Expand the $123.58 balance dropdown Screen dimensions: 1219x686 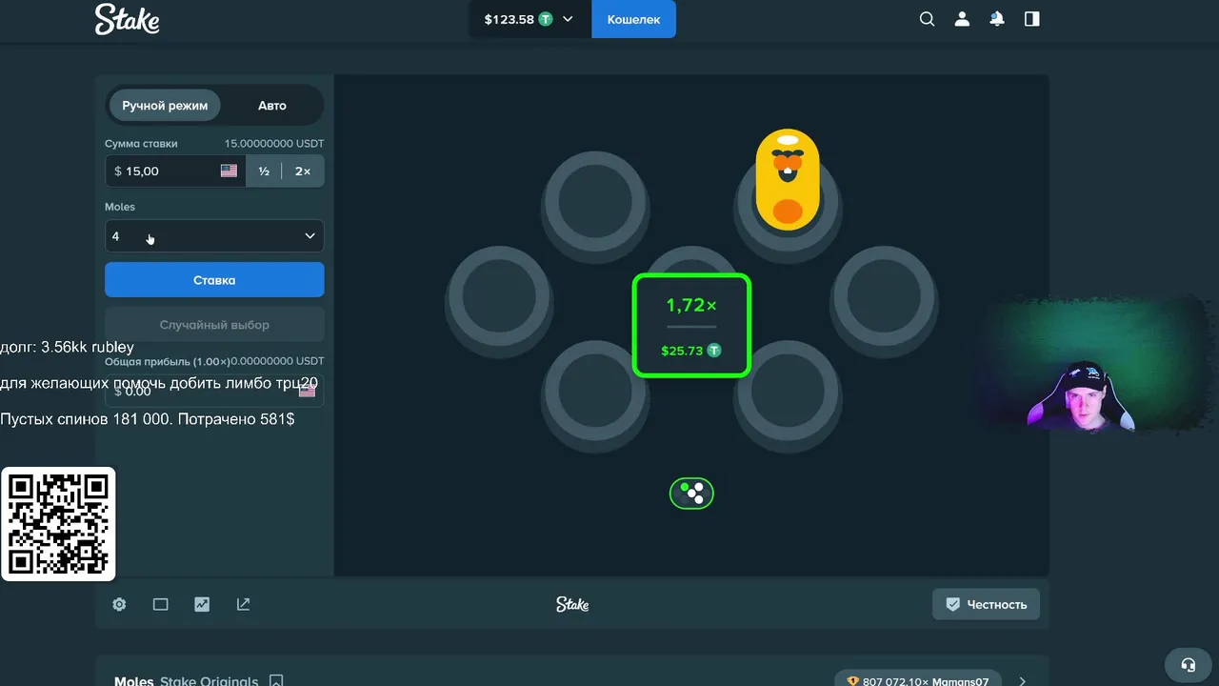click(x=530, y=19)
